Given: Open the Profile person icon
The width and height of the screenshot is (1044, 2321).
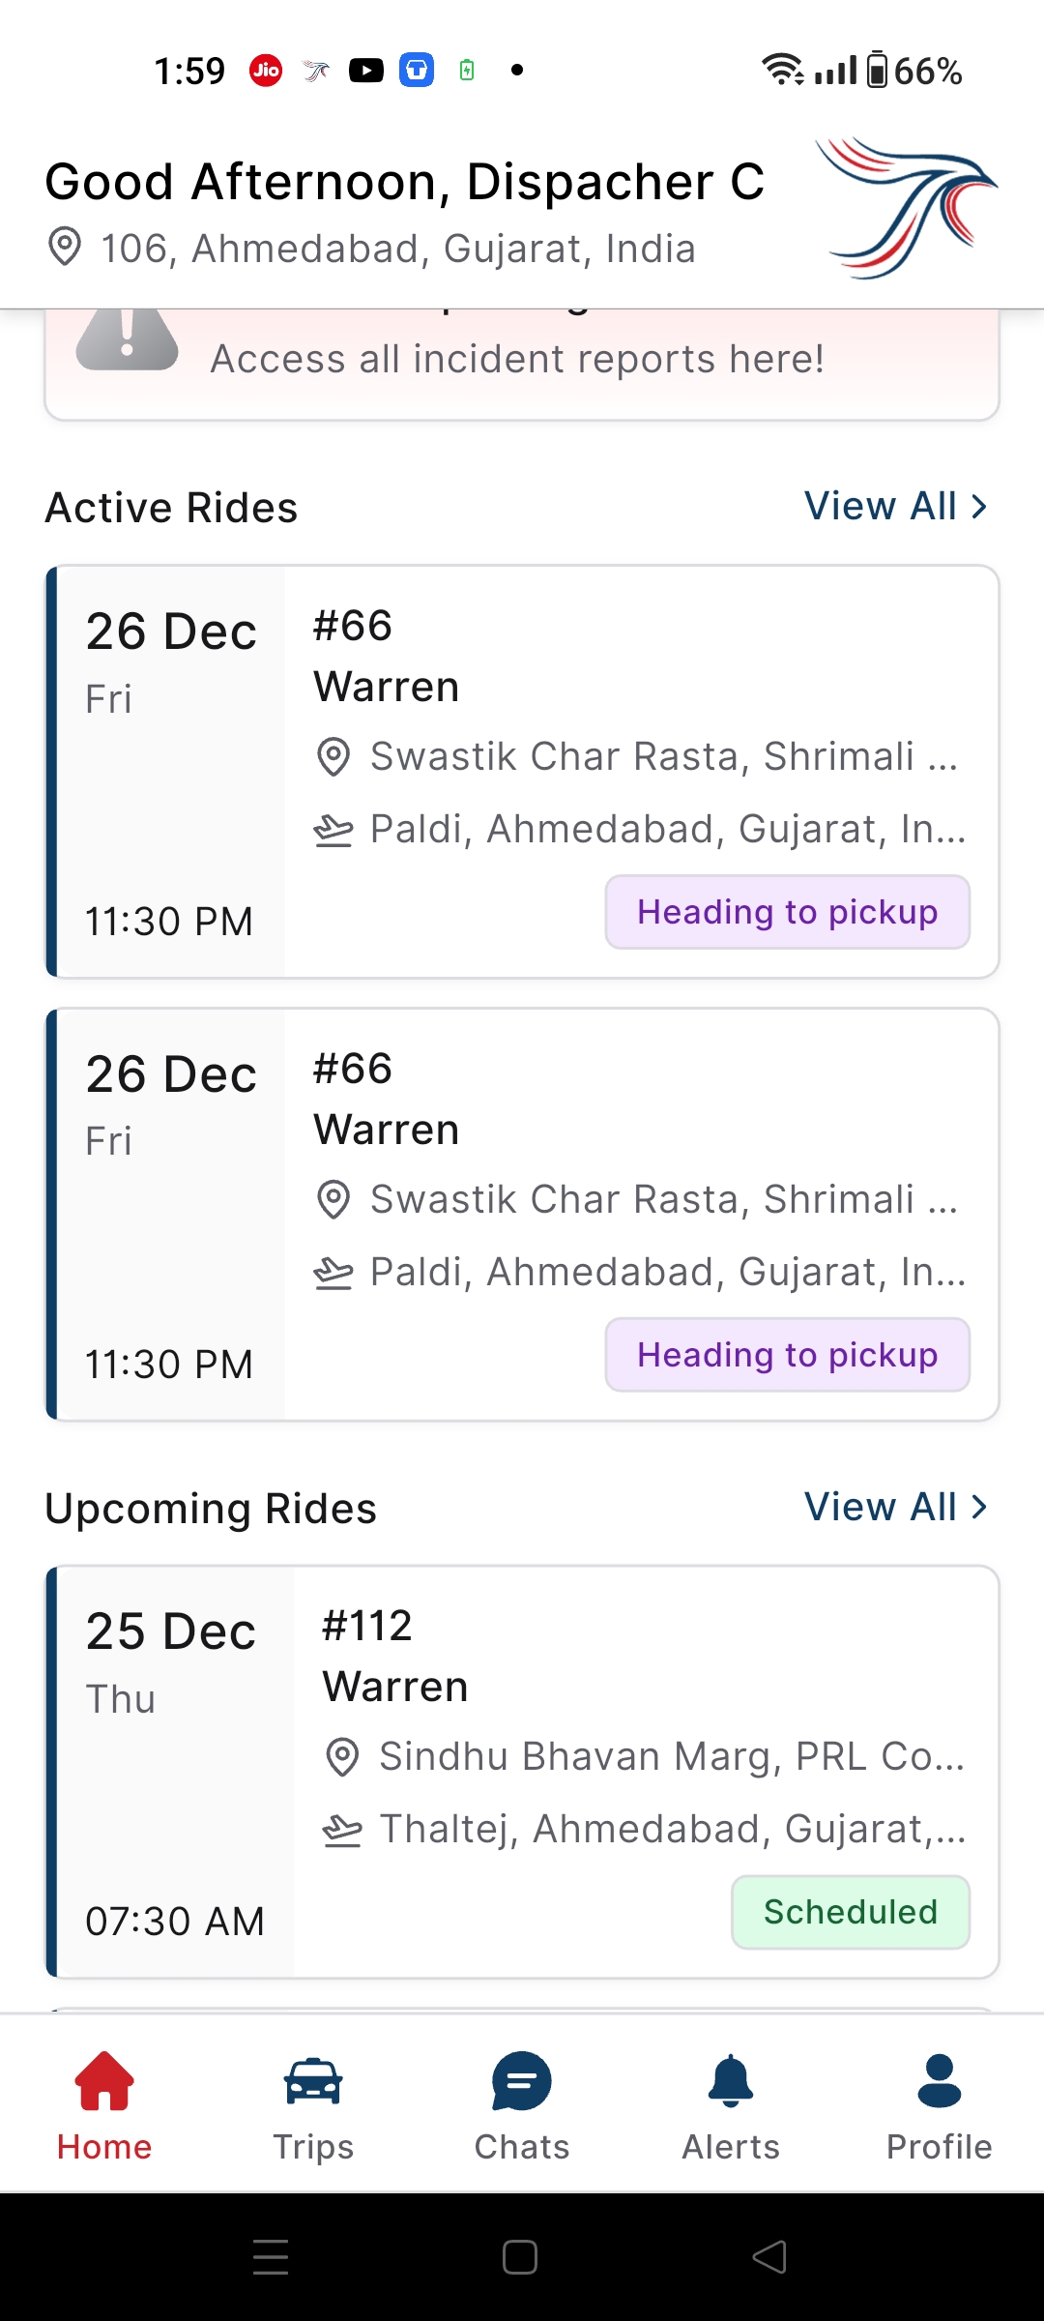Looking at the screenshot, I should (x=940, y=2080).
